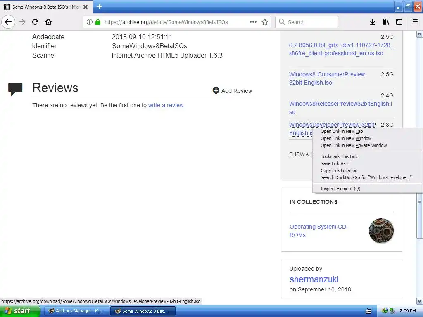423x317 pixels.
Task: Click the forward navigation arrow
Action: pyautogui.click(x=22, y=22)
